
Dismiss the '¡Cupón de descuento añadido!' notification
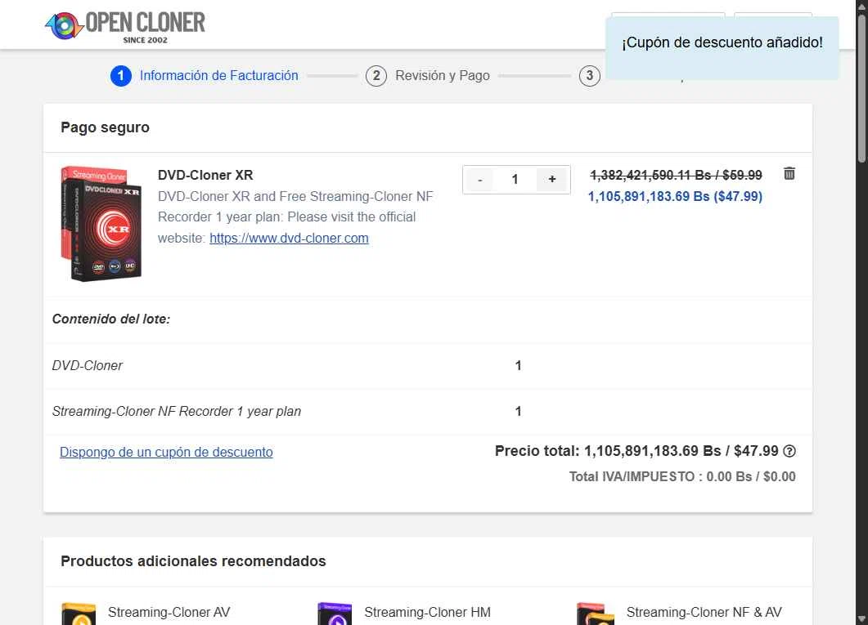tap(722, 48)
